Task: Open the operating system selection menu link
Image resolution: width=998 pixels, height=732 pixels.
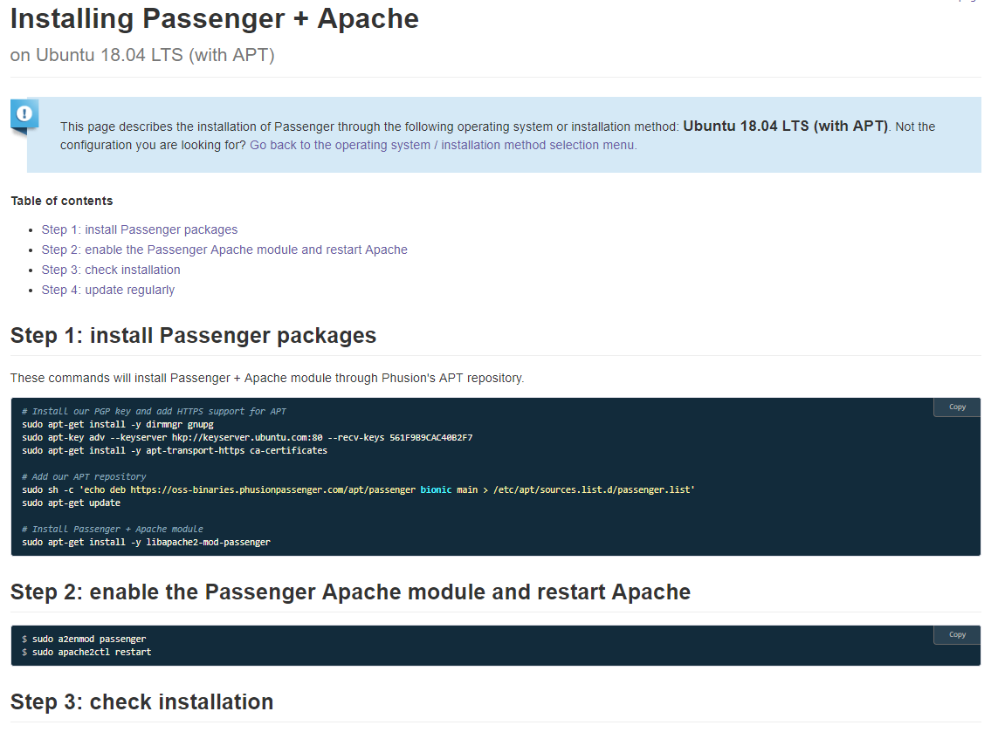Action: tap(443, 145)
